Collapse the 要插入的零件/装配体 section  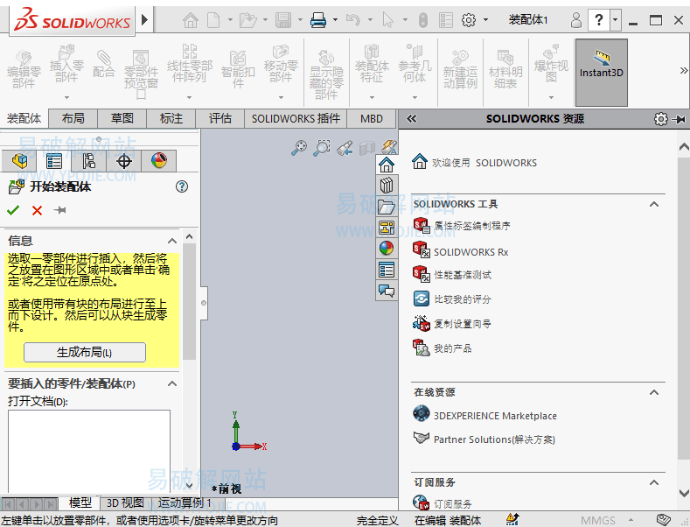172,383
